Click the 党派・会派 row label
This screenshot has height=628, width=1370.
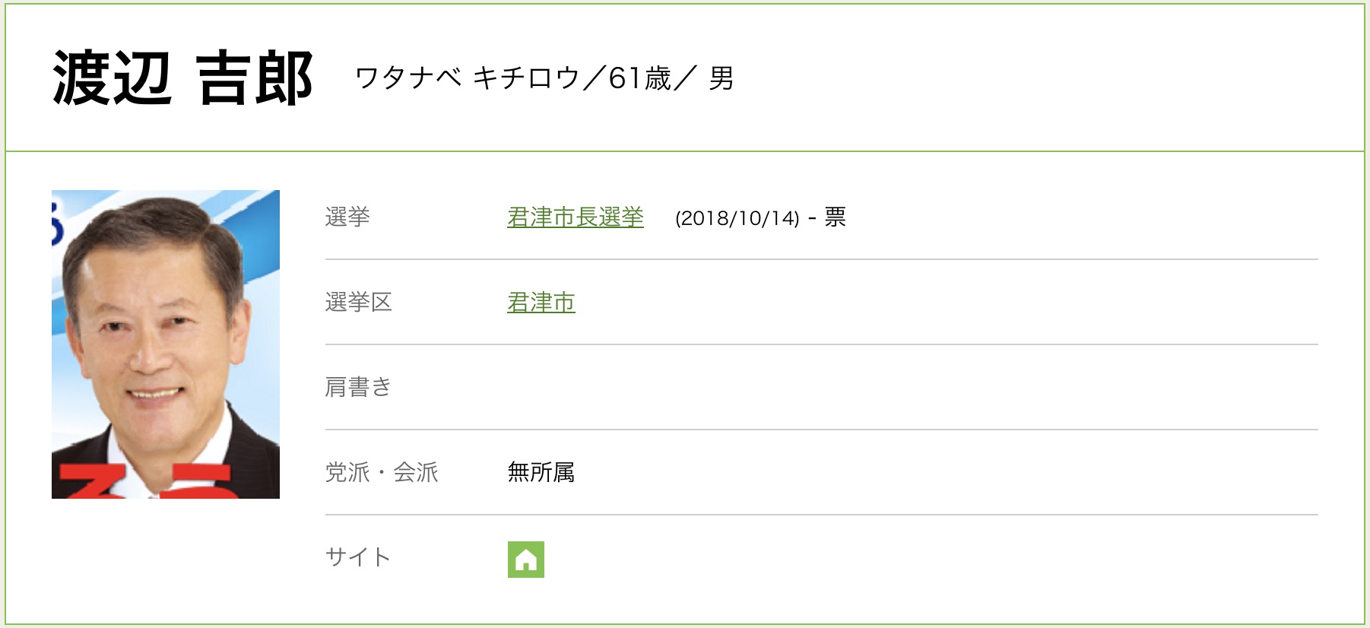[x=382, y=473]
